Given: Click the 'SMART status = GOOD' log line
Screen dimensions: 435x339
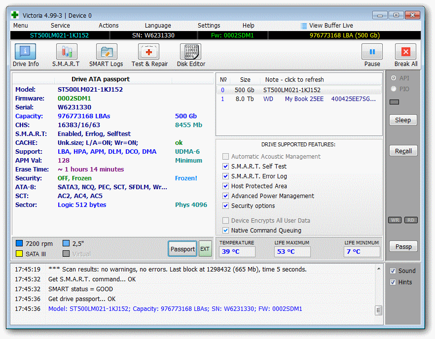Looking at the screenshot, I should (x=80, y=289).
